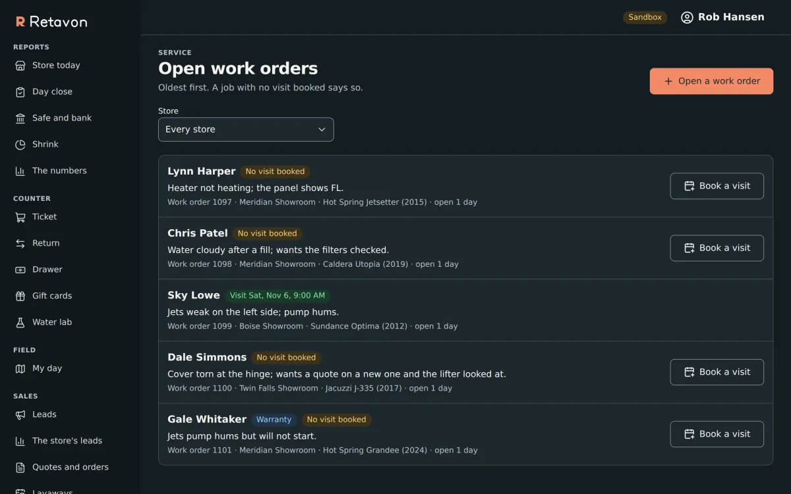
Task: Click the calendar icon in Gale Whitaker's Book a visit
Action: (689, 433)
